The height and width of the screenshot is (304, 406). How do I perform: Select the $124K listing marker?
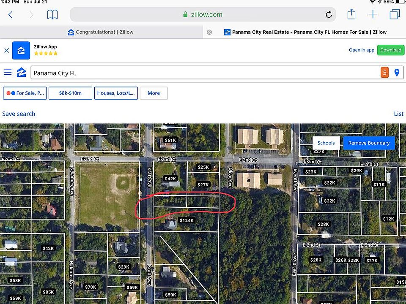[187, 220]
